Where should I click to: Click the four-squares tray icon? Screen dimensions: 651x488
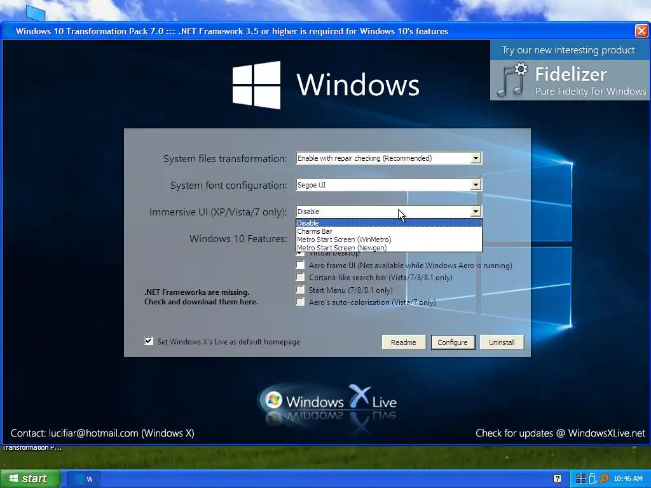pyautogui.click(x=581, y=478)
